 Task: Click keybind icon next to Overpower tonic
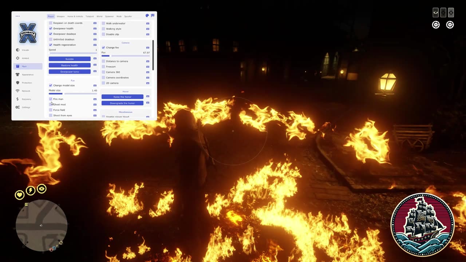[95, 71]
